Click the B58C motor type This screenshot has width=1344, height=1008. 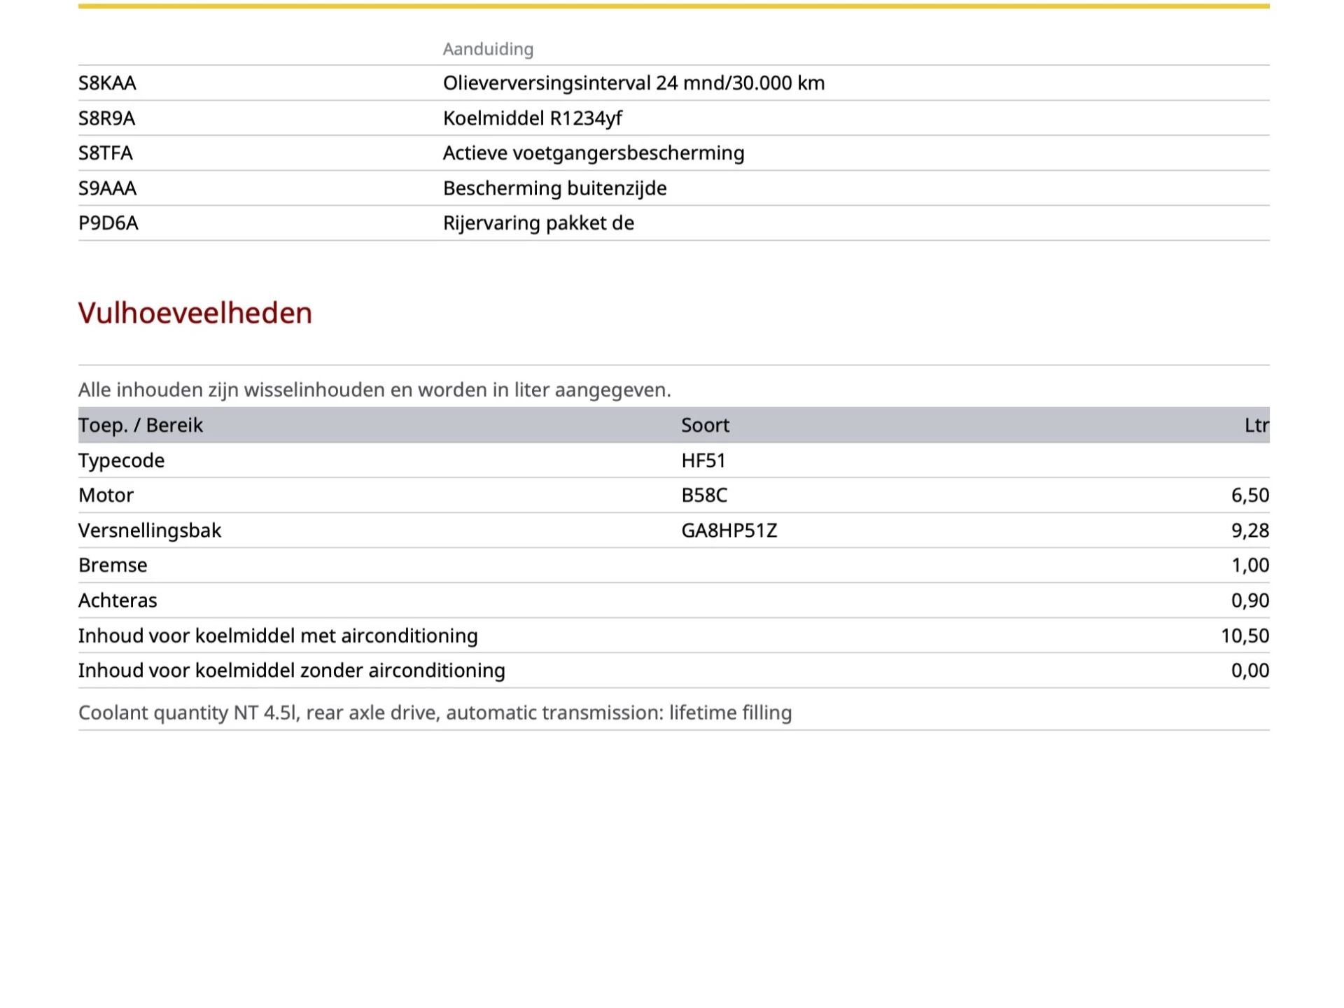tap(703, 496)
